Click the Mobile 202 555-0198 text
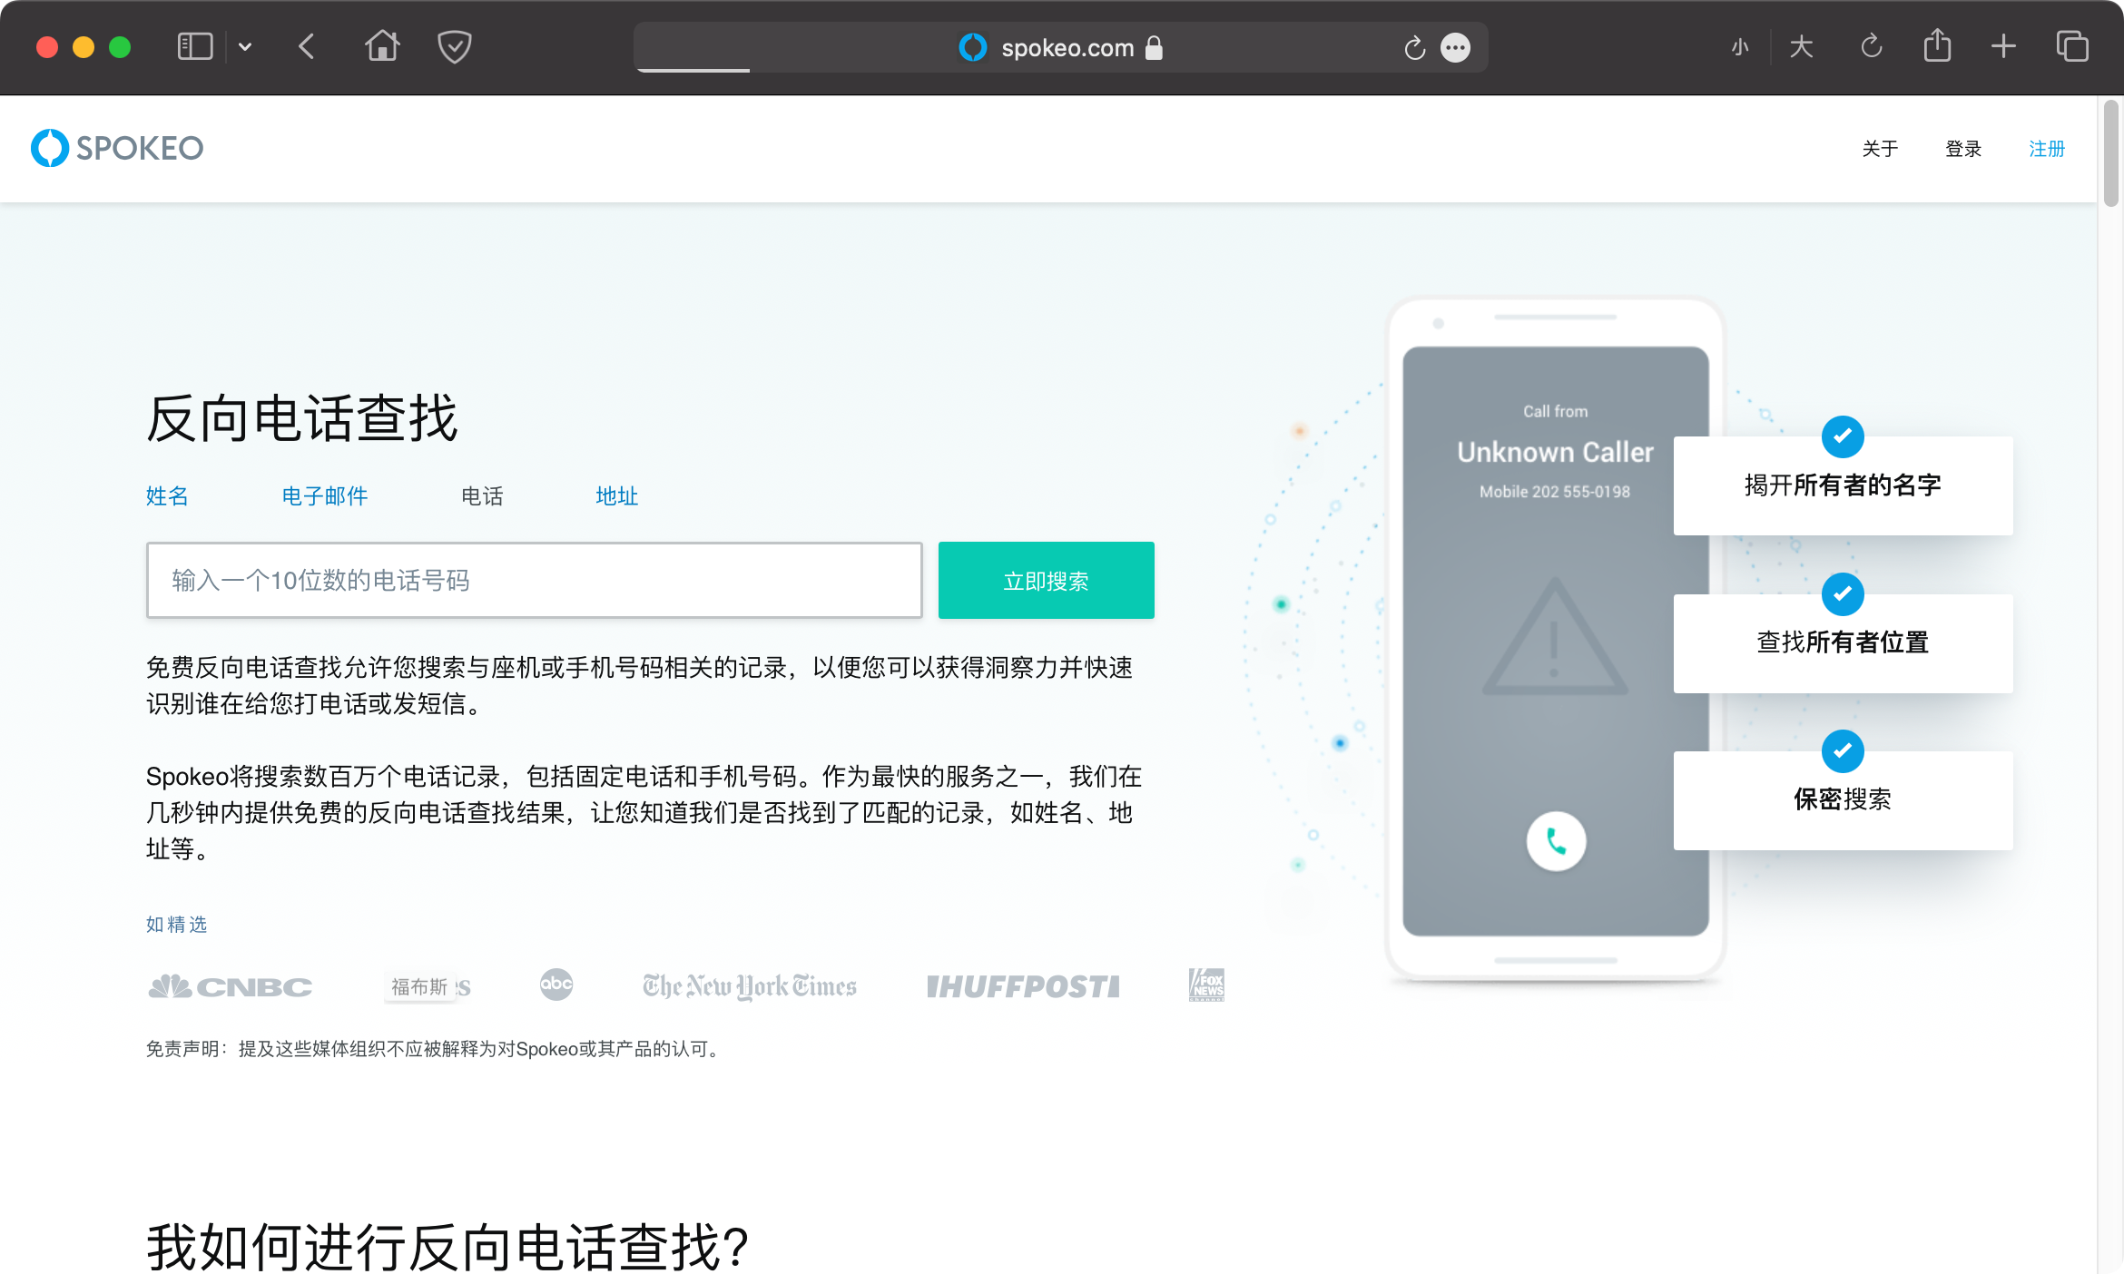This screenshot has width=2124, height=1274. (1555, 492)
